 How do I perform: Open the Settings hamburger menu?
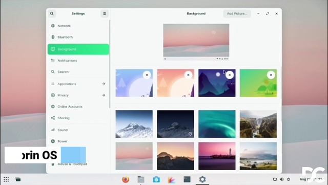point(105,14)
